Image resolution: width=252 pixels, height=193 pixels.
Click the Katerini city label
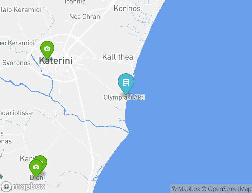tap(56, 61)
